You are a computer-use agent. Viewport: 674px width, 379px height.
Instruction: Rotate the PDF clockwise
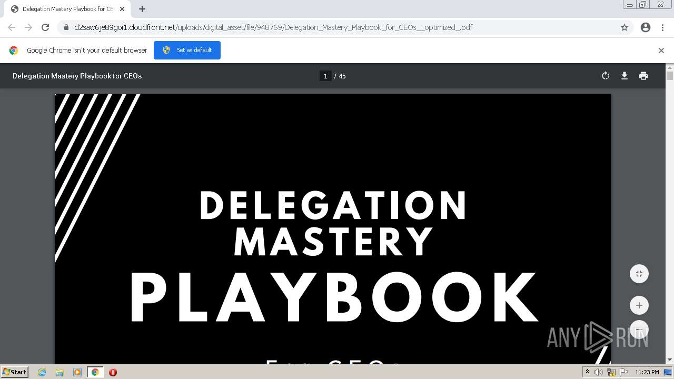[606, 76]
